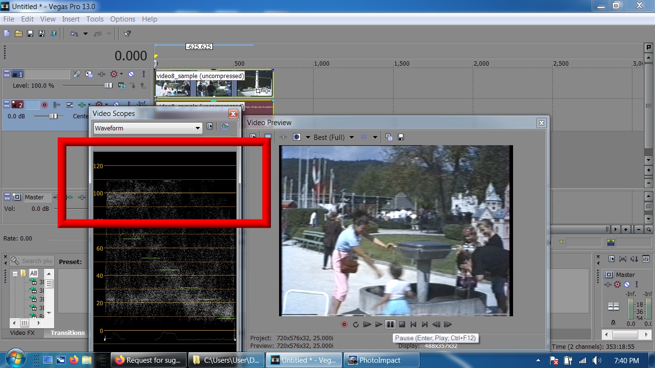Viewport: 655px width, 368px height.
Task: Click the Play button in Video Preview
Action: coord(379,324)
